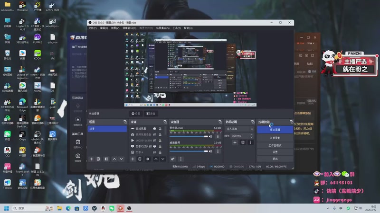Screen dimensions: 380x213
Task: Open the 滤镜 filters button above the sources
Action: point(151,114)
